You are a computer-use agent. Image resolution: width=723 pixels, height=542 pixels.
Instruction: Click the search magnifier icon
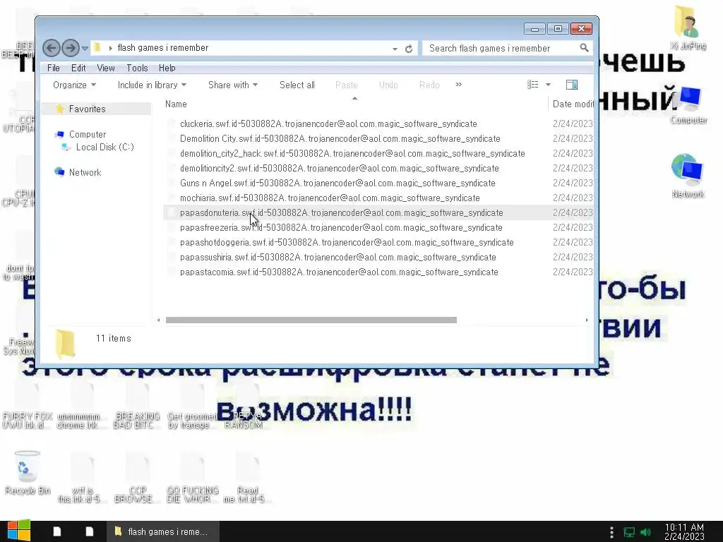[x=584, y=48]
